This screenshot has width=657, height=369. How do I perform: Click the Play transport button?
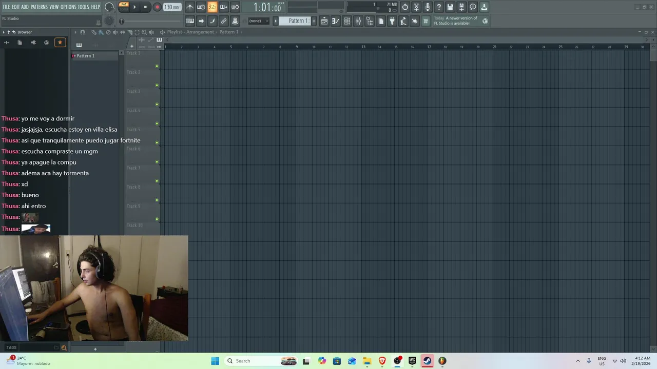coord(134,7)
